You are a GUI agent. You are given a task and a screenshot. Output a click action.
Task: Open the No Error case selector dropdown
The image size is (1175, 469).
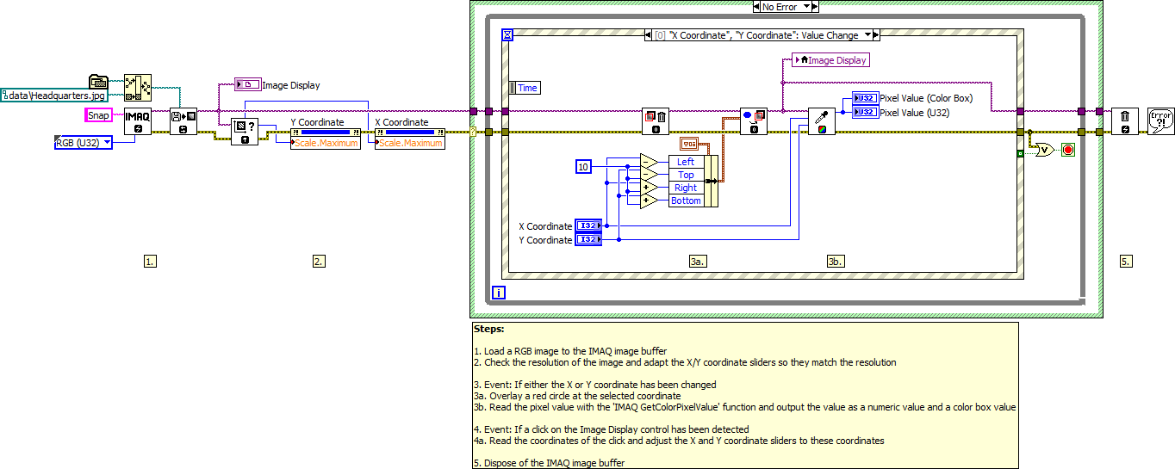[x=786, y=7]
